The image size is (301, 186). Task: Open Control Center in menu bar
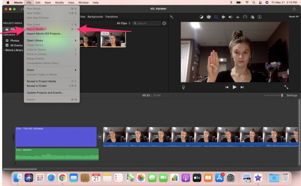tap(260, 2)
